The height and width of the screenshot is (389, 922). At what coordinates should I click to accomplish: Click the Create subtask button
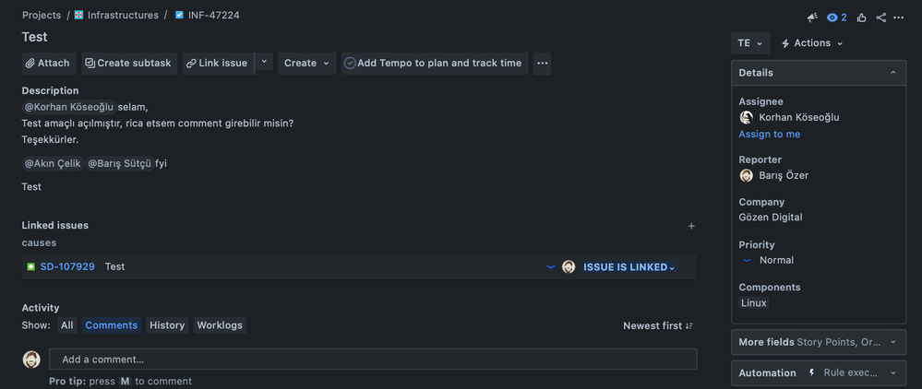(129, 64)
